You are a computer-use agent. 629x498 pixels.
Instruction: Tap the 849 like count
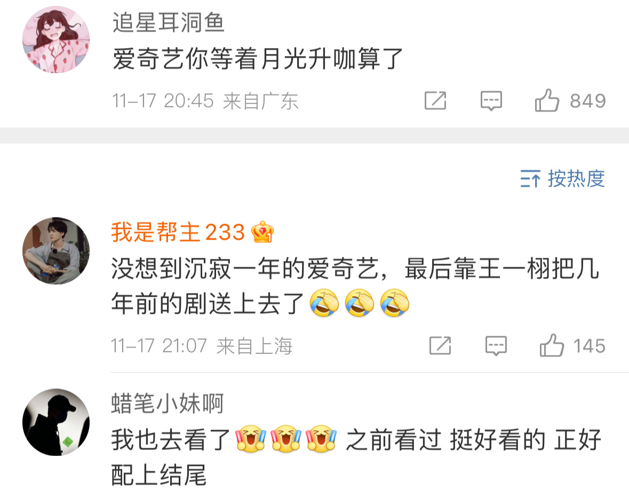[588, 101]
